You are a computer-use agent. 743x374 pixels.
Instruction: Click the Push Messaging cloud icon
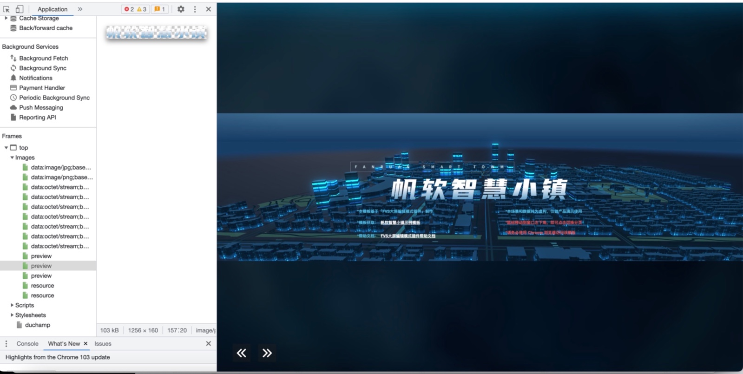(13, 107)
